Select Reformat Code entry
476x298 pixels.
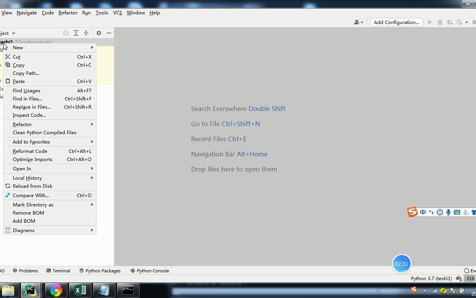click(x=50, y=151)
